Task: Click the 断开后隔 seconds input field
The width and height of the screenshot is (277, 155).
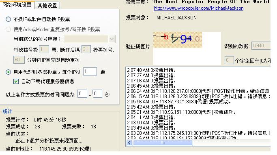Action: 86,49
